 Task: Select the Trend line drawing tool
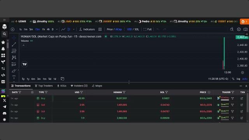coord(14,44)
